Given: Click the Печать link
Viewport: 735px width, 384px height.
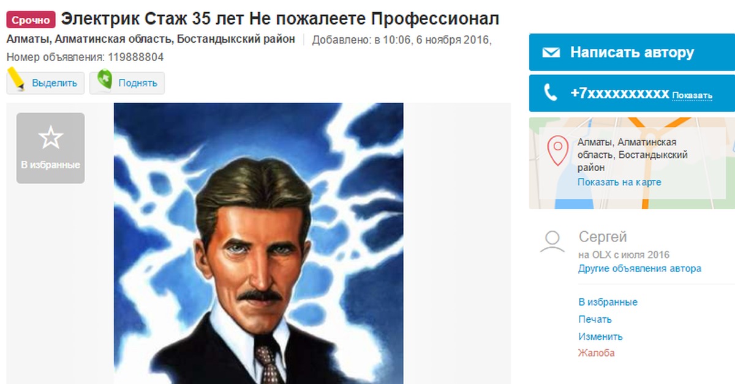Looking at the screenshot, I should tap(595, 319).
